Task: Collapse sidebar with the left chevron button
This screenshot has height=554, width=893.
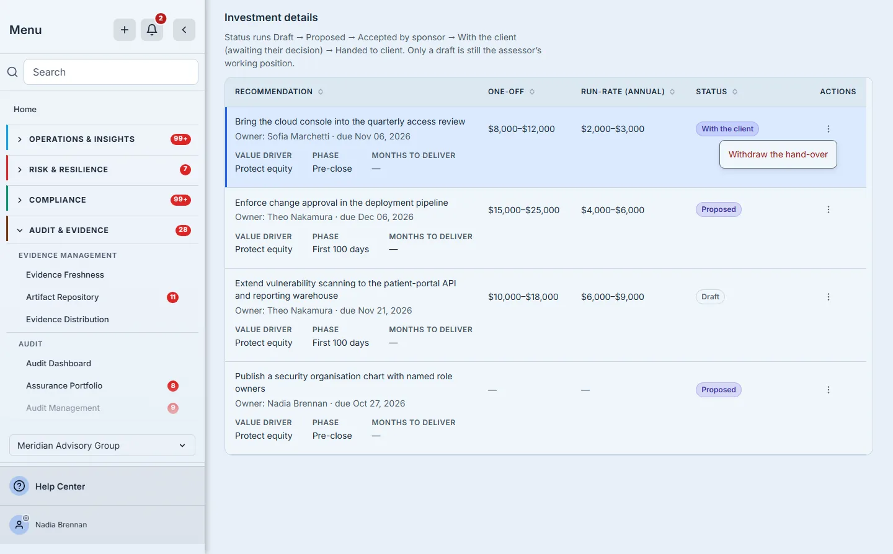Action: pyautogui.click(x=184, y=30)
